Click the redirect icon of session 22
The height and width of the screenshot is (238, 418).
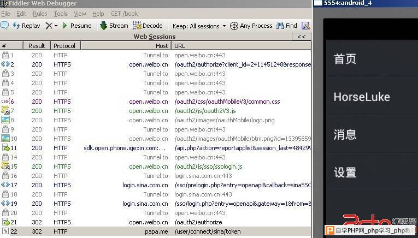[x=5, y=231]
